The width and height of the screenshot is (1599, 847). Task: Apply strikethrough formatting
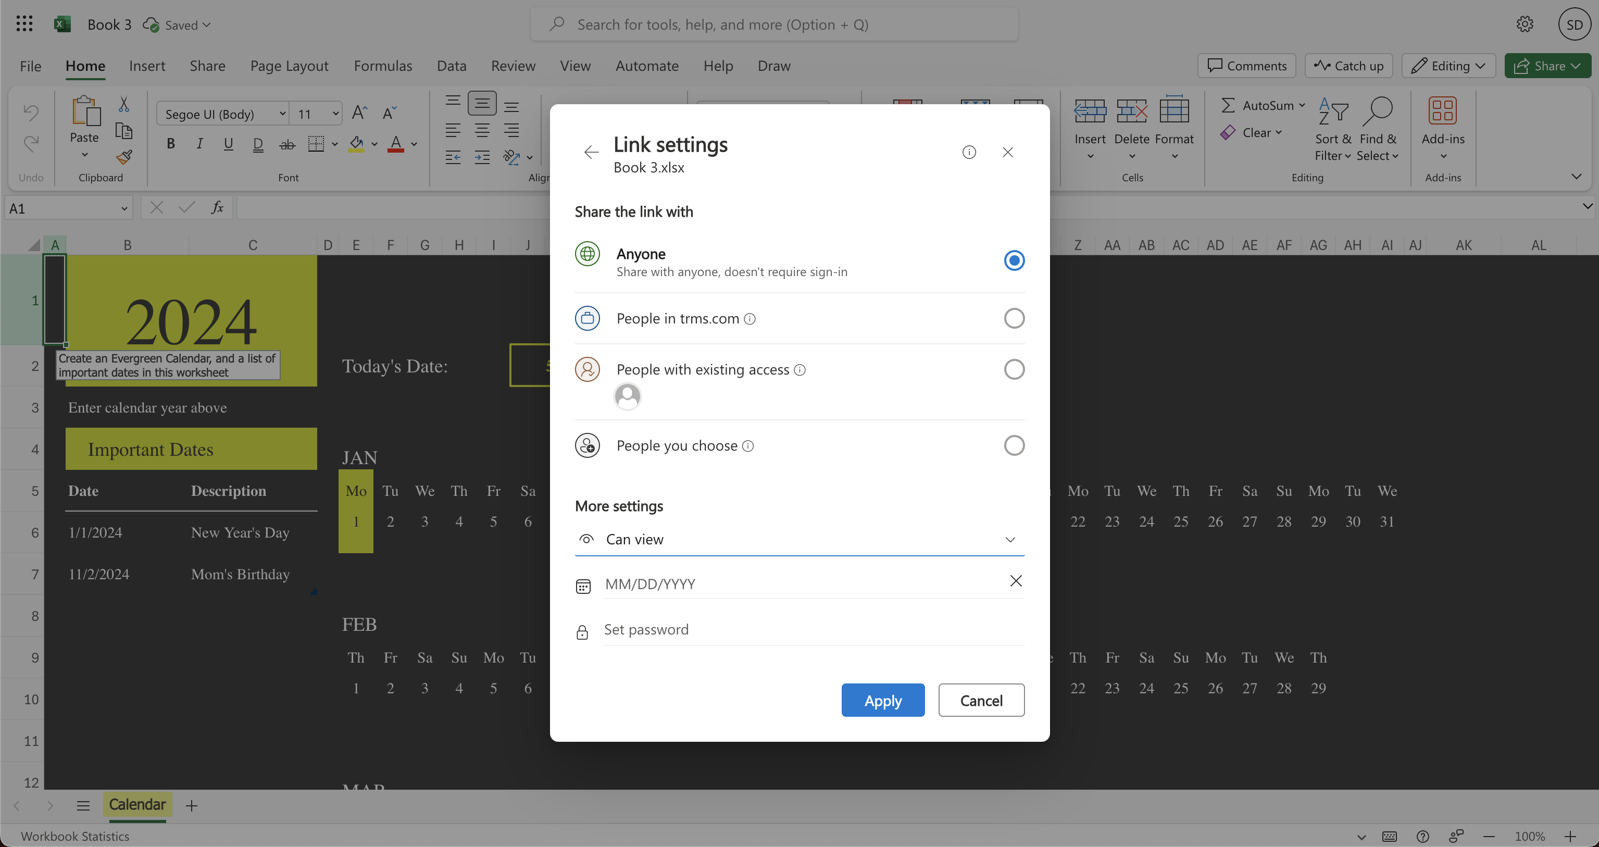(x=287, y=143)
